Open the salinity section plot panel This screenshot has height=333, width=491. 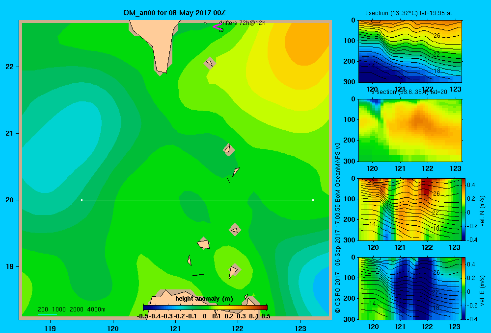410,130
